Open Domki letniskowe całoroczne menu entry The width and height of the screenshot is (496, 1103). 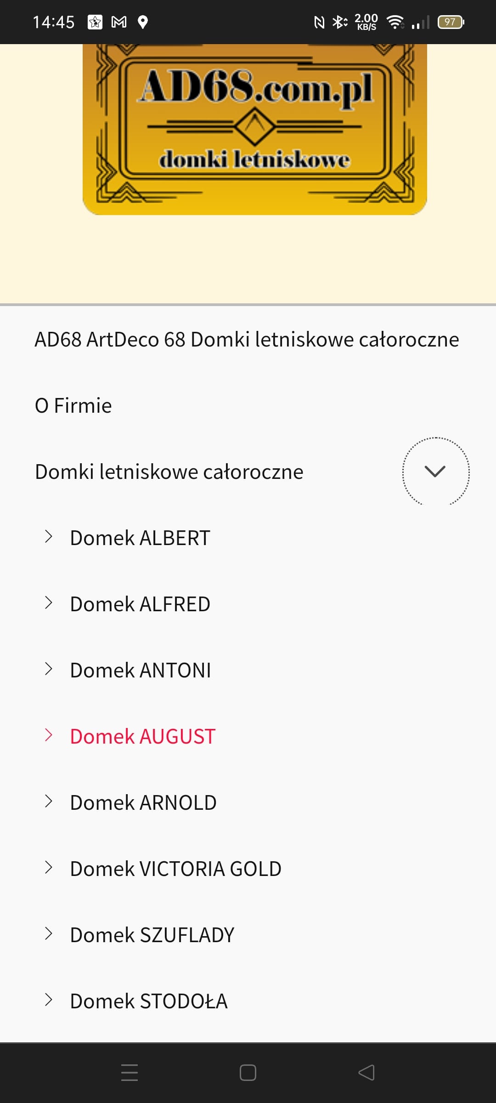tap(169, 472)
